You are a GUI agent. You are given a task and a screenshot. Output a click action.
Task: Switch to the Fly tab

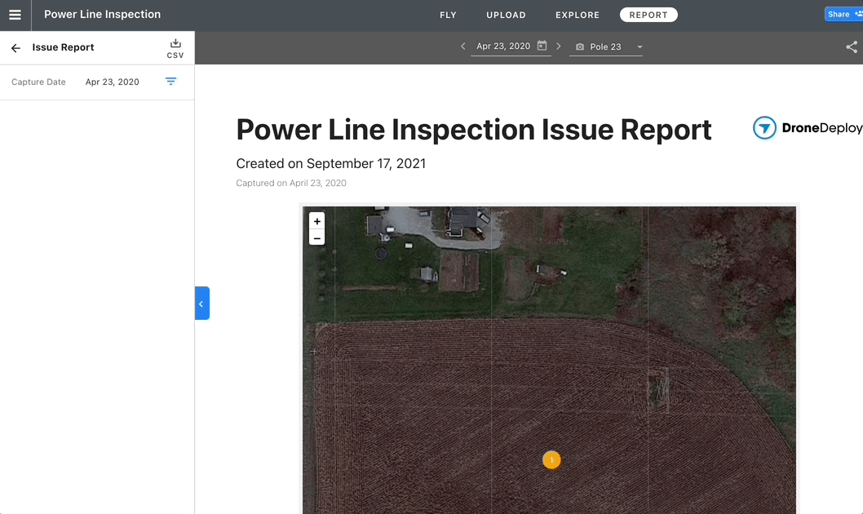pyautogui.click(x=448, y=15)
